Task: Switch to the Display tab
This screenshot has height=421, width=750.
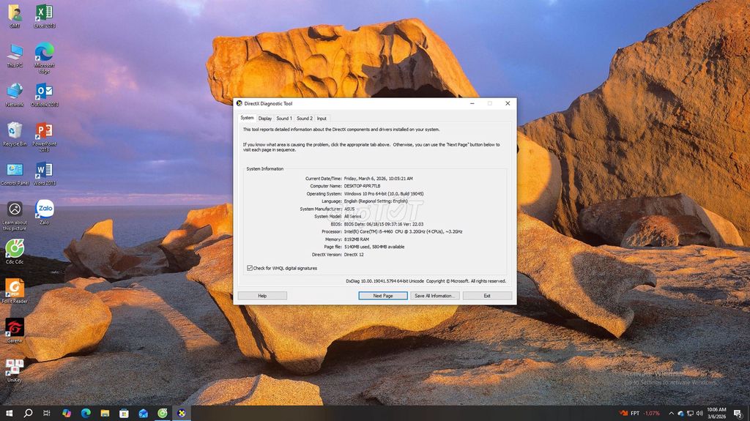Action: [264, 118]
